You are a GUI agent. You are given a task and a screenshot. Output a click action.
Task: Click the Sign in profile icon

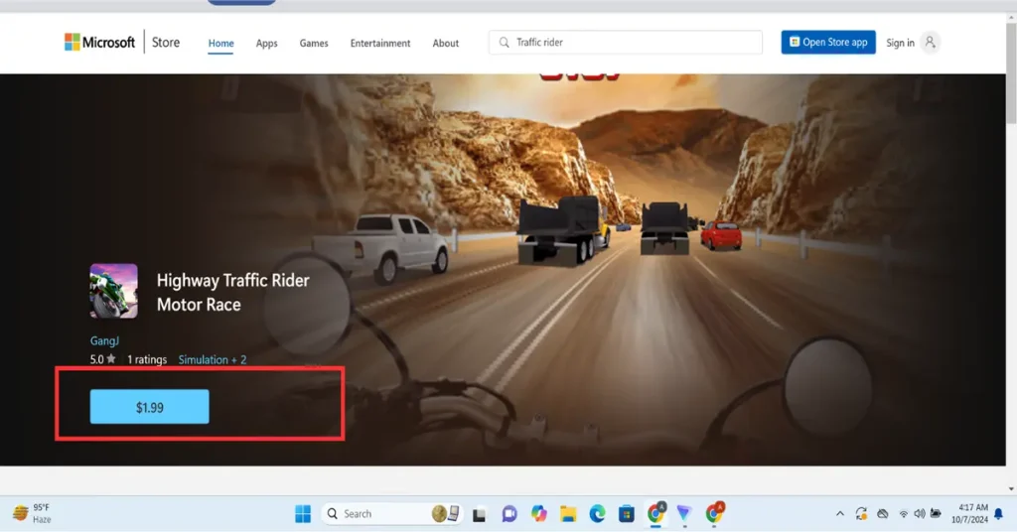point(930,43)
